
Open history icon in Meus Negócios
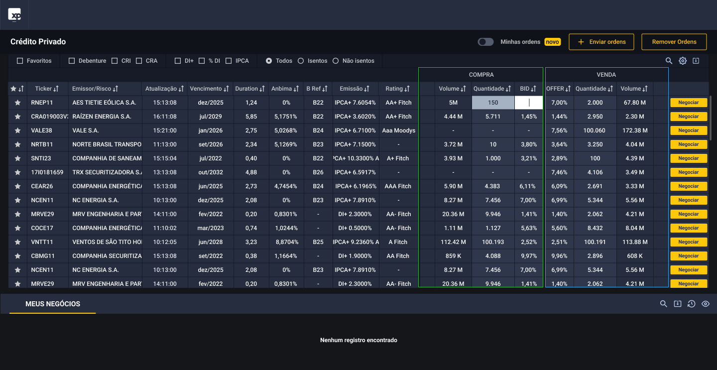(691, 304)
